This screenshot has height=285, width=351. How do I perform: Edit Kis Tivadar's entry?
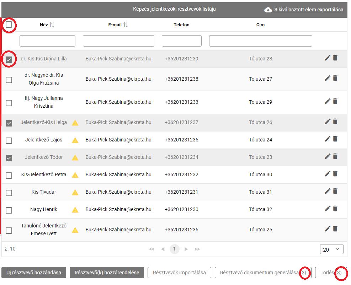click(x=328, y=191)
